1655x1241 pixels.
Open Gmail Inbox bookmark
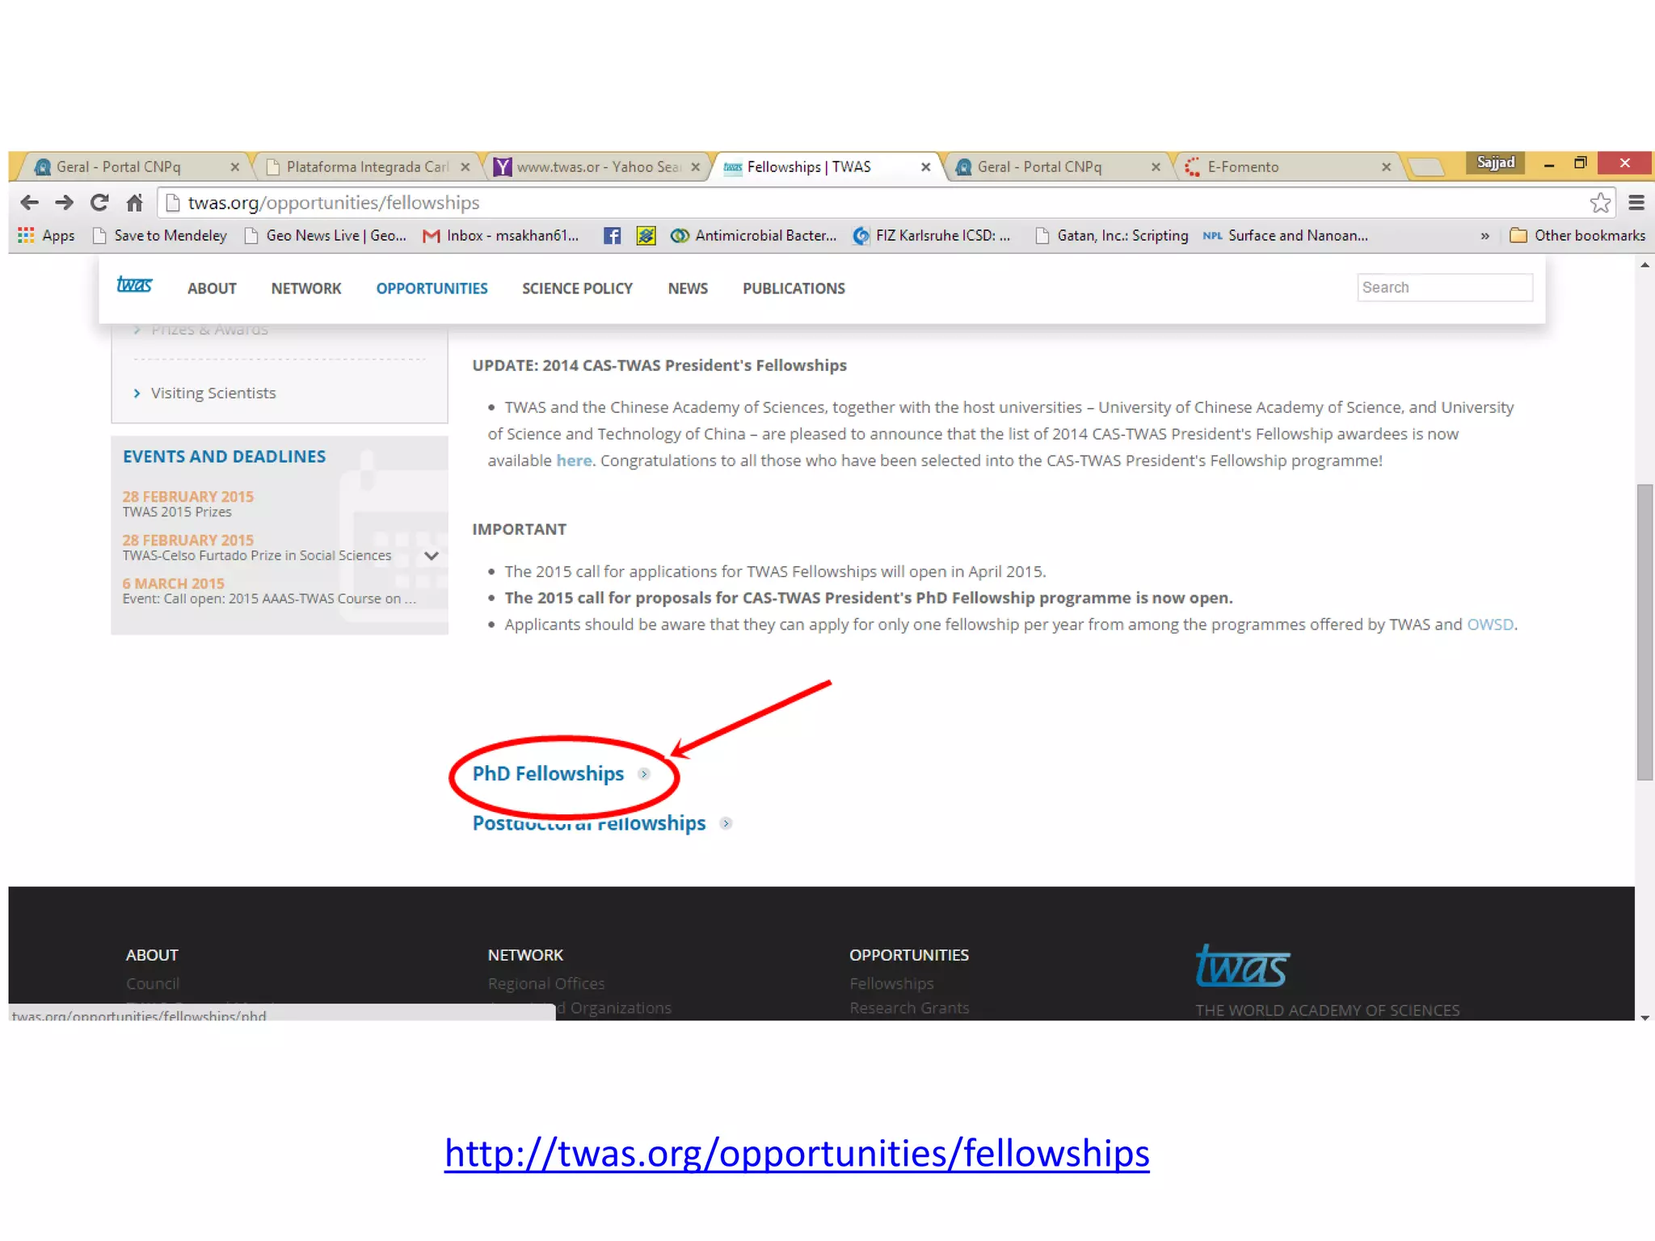point(501,235)
